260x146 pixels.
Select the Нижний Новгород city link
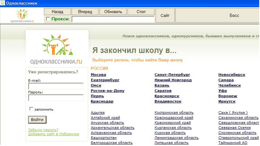173,80
